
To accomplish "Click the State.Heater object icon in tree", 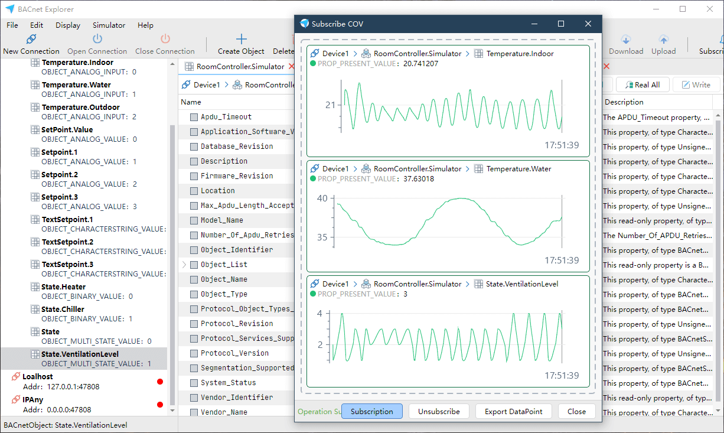I will [35, 287].
